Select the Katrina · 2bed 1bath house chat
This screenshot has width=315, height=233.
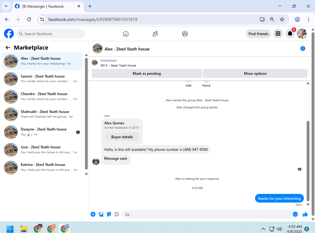point(42,167)
